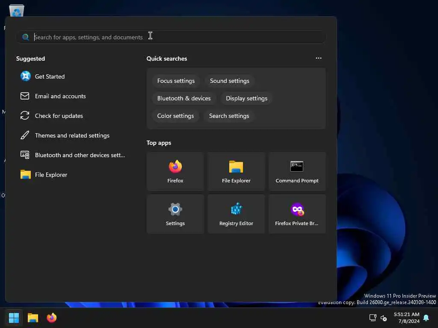Launch Command Prompt from Top apps
The height and width of the screenshot is (328, 438).
(x=297, y=171)
